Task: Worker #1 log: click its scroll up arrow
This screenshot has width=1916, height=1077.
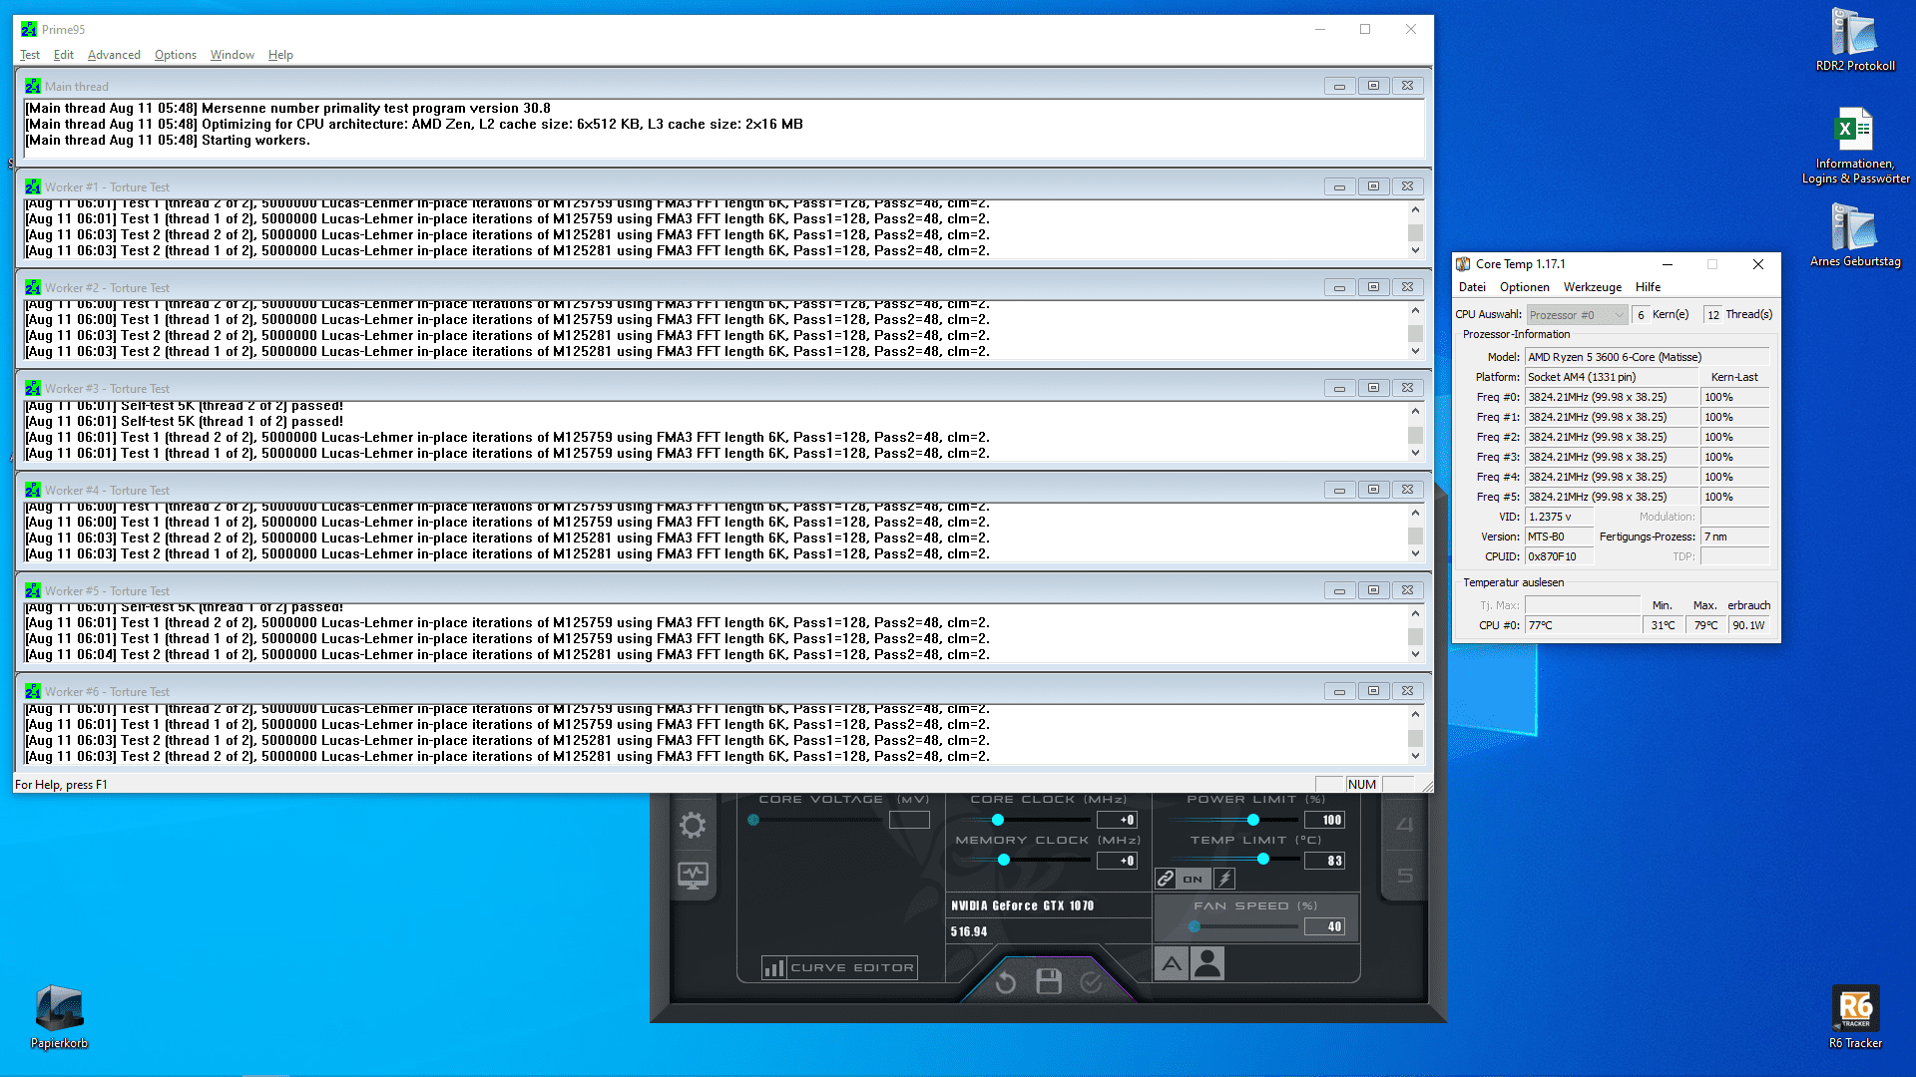Action: click(x=1415, y=209)
